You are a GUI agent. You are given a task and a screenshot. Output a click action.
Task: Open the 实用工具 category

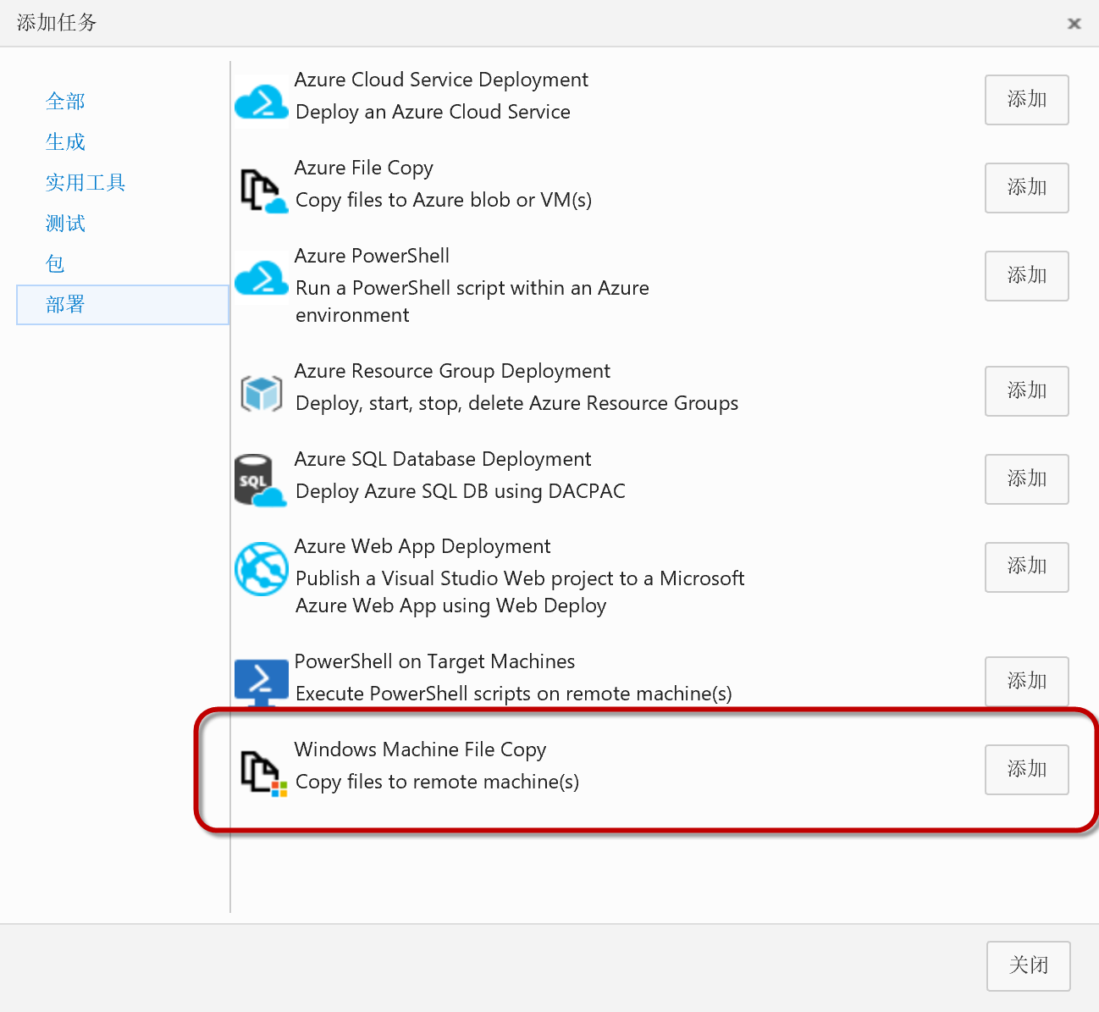tap(86, 183)
